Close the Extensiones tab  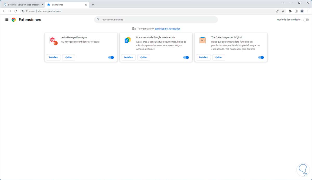pos(86,5)
